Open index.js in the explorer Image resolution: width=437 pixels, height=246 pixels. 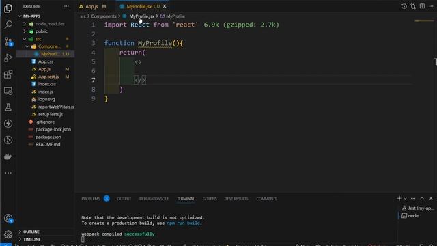click(x=46, y=92)
